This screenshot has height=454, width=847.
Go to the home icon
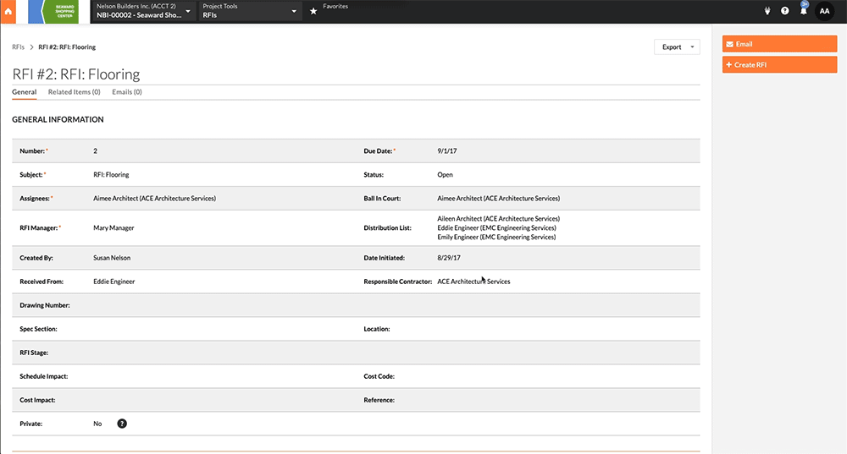click(x=8, y=11)
